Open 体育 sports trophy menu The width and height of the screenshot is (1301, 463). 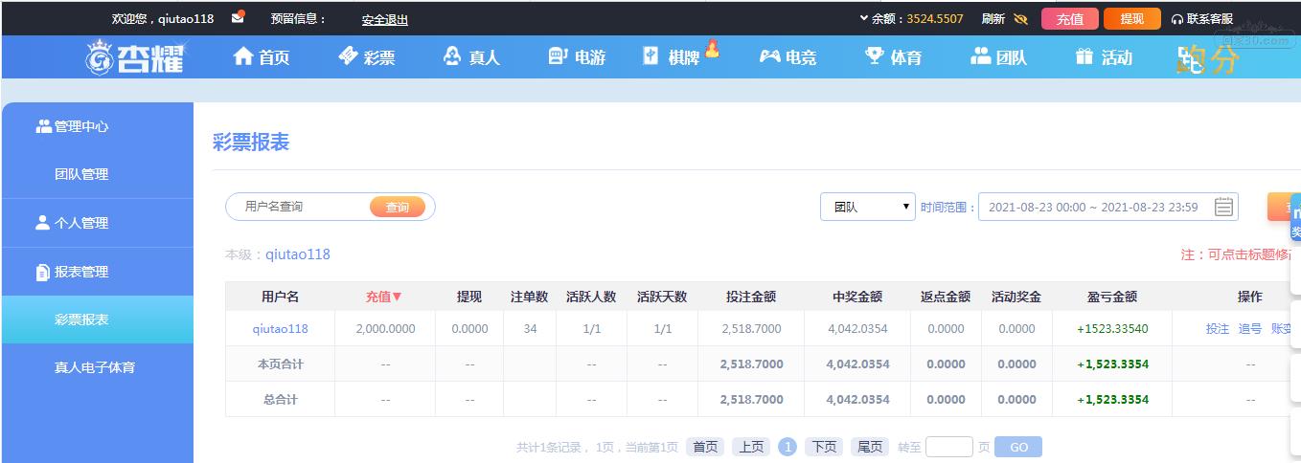(893, 57)
